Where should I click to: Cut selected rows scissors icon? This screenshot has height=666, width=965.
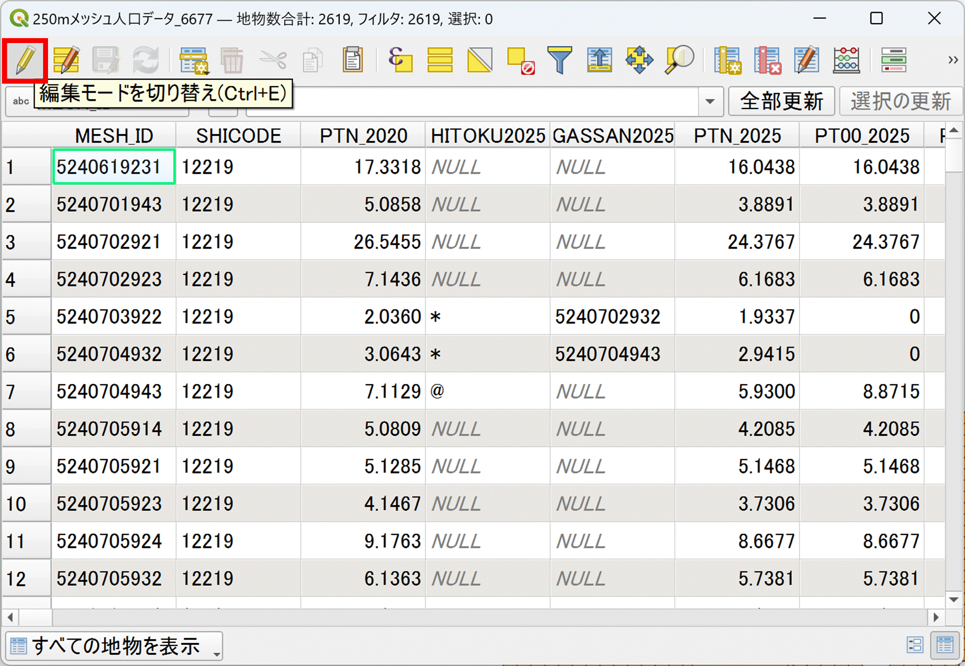pyautogui.click(x=273, y=60)
